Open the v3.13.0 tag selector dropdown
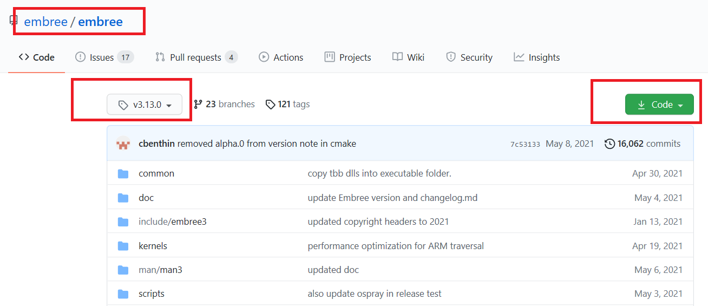The width and height of the screenshot is (708, 306). tap(145, 105)
